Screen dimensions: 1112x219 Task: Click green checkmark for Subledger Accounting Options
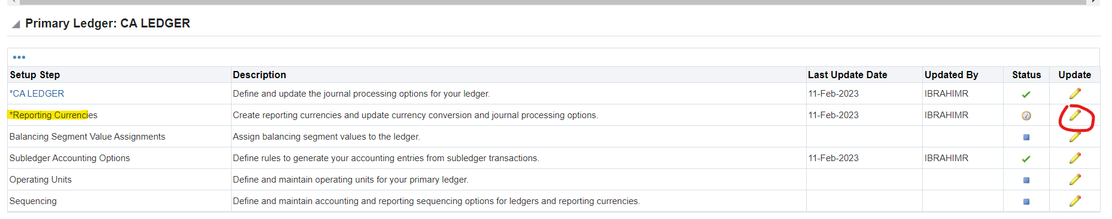(x=1026, y=159)
